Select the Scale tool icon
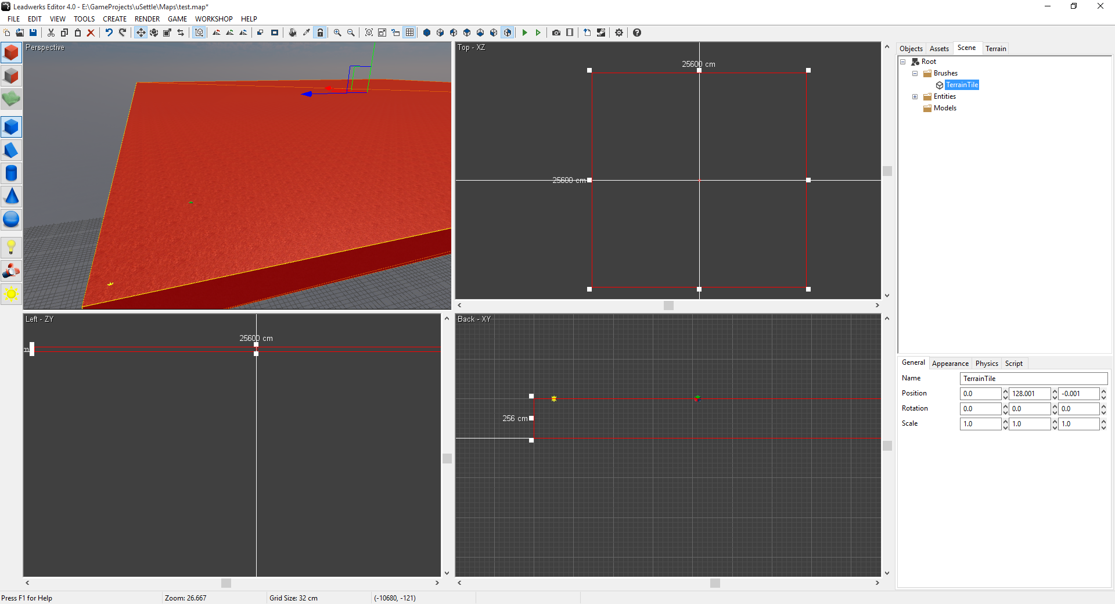The width and height of the screenshot is (1115, 604). (167, 33)
